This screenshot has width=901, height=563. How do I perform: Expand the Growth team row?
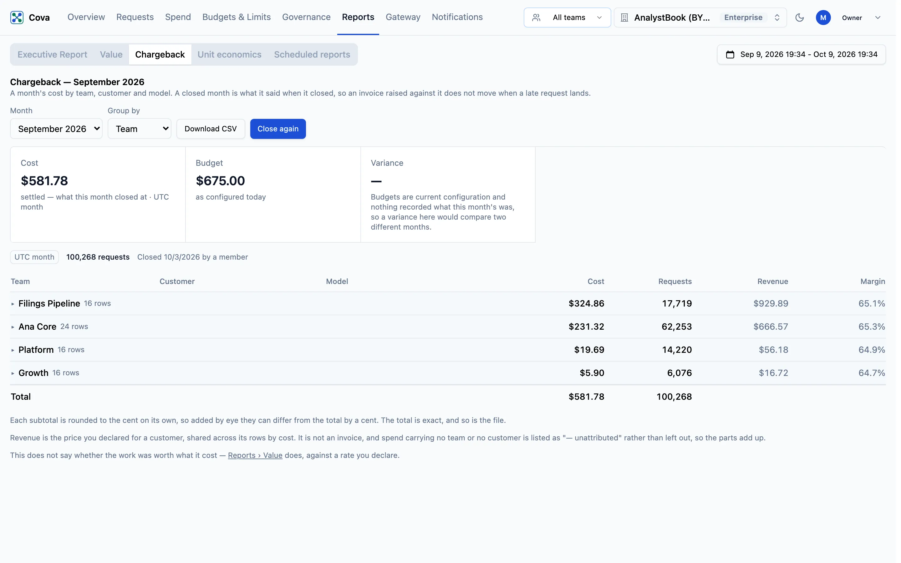(x=13, y=373)
